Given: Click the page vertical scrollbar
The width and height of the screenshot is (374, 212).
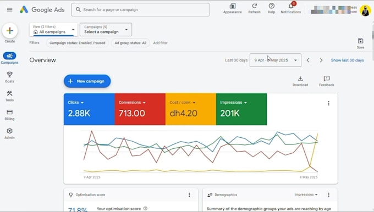Looking at the screenshot, I should pyautogui.click(x=372, y=41).
